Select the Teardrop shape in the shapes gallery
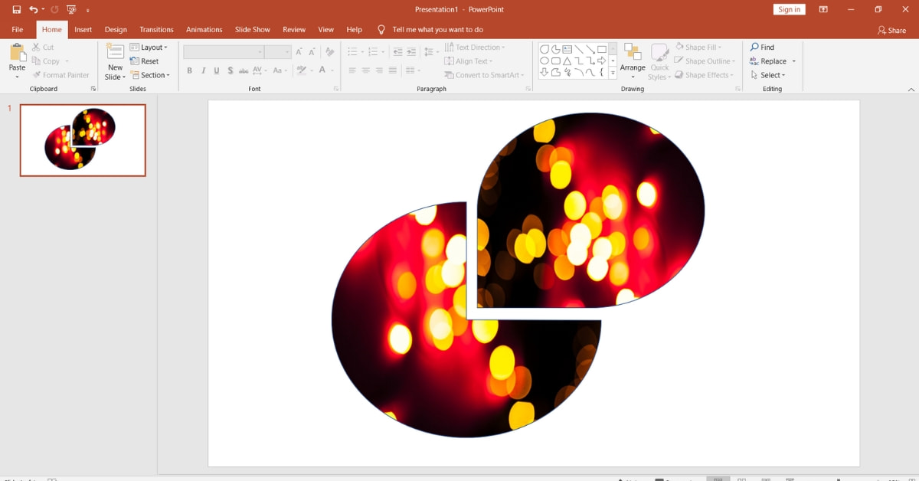 [544, 49]
